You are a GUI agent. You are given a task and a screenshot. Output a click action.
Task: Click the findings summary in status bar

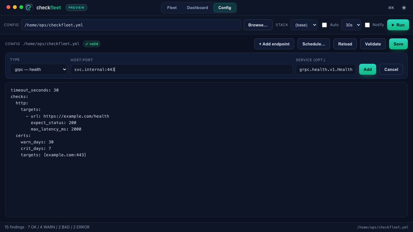[x=47, y=227]
